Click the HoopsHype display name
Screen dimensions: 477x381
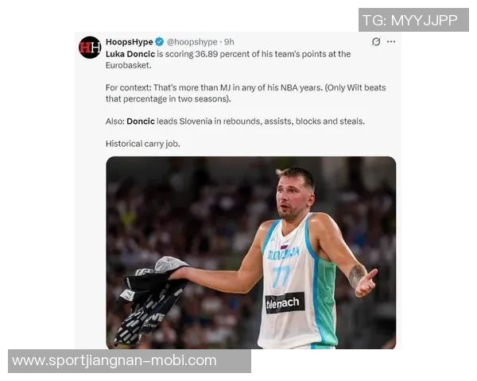tap(130, 41)
